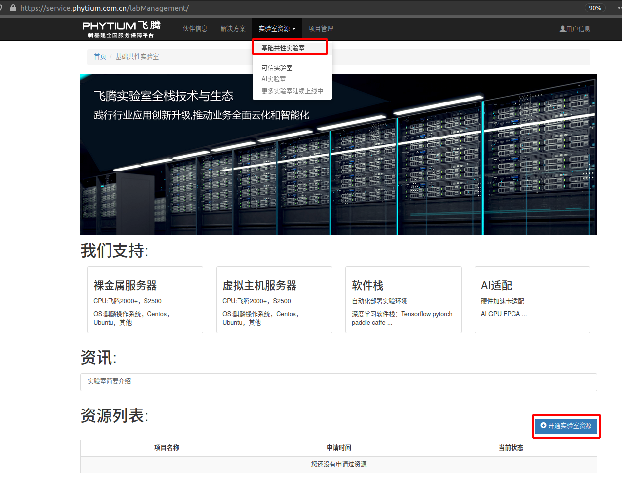Viewport: 622px width, 478px height.
Task: Click the 软件栈 support card
Action: [403, 300]
